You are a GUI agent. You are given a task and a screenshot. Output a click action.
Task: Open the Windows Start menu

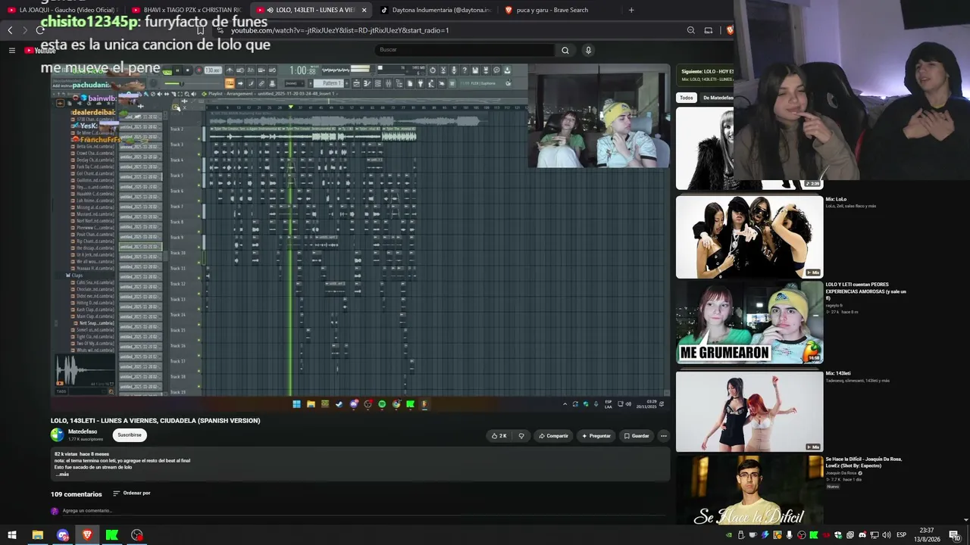tap(12, 535)
